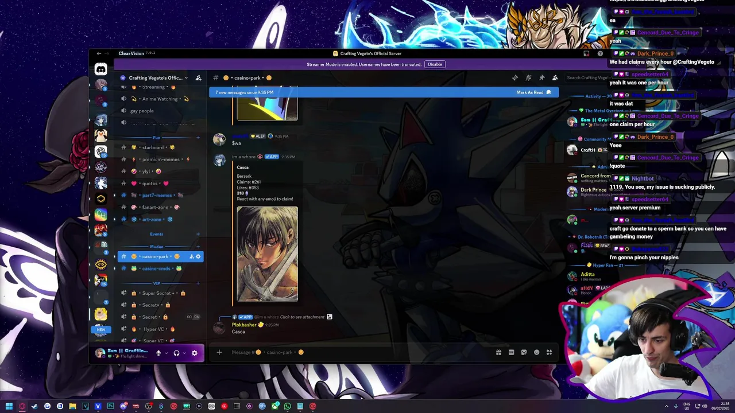Screen dimensions: 735x413
Task: Go back using title bar left arrow
Action: coord(99,53)
